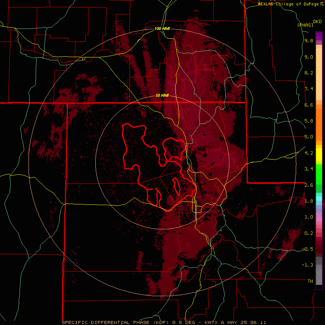Image resolution: width=325 pixels, height=325 pixels.
Task: Click the yellow segment of the color bar
Action: coord(319,155)
